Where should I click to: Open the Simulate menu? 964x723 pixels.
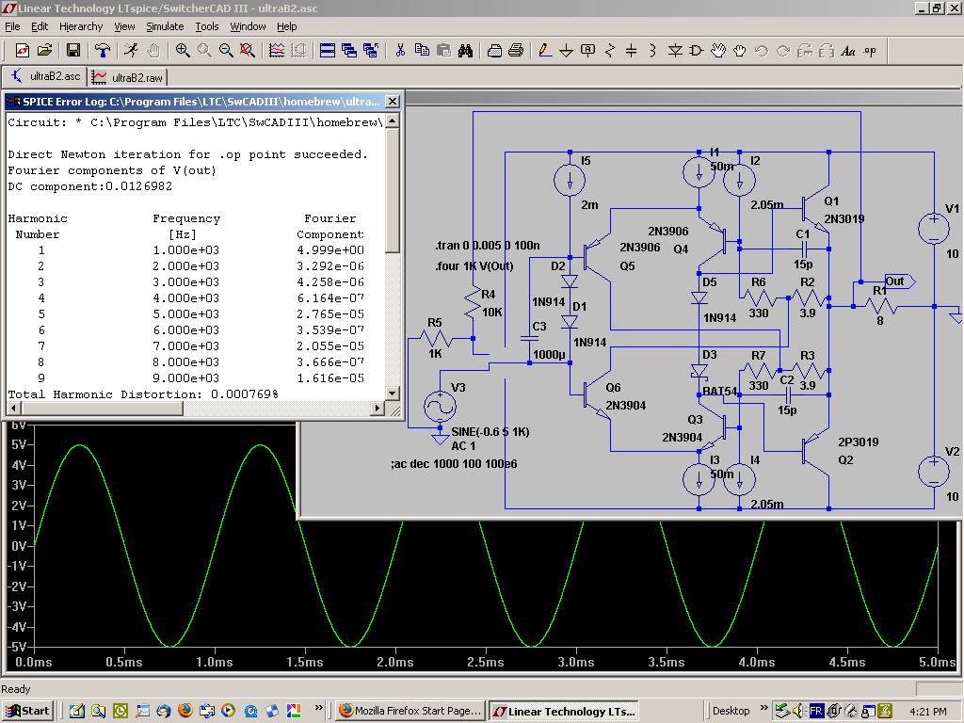165,26
